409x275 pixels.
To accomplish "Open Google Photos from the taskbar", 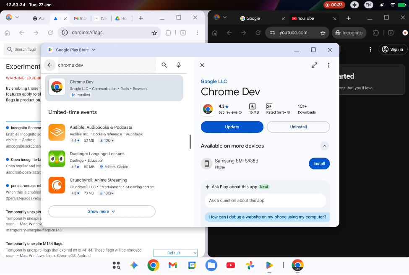I will pyautogui.click(x=250, y=265).
